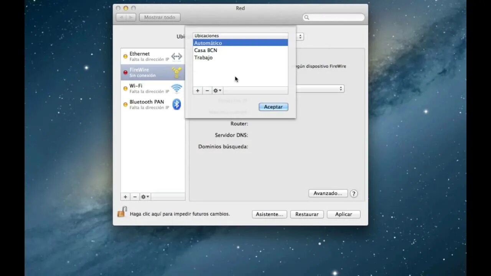Go forward with the right arrow button

tap(131, 17)
